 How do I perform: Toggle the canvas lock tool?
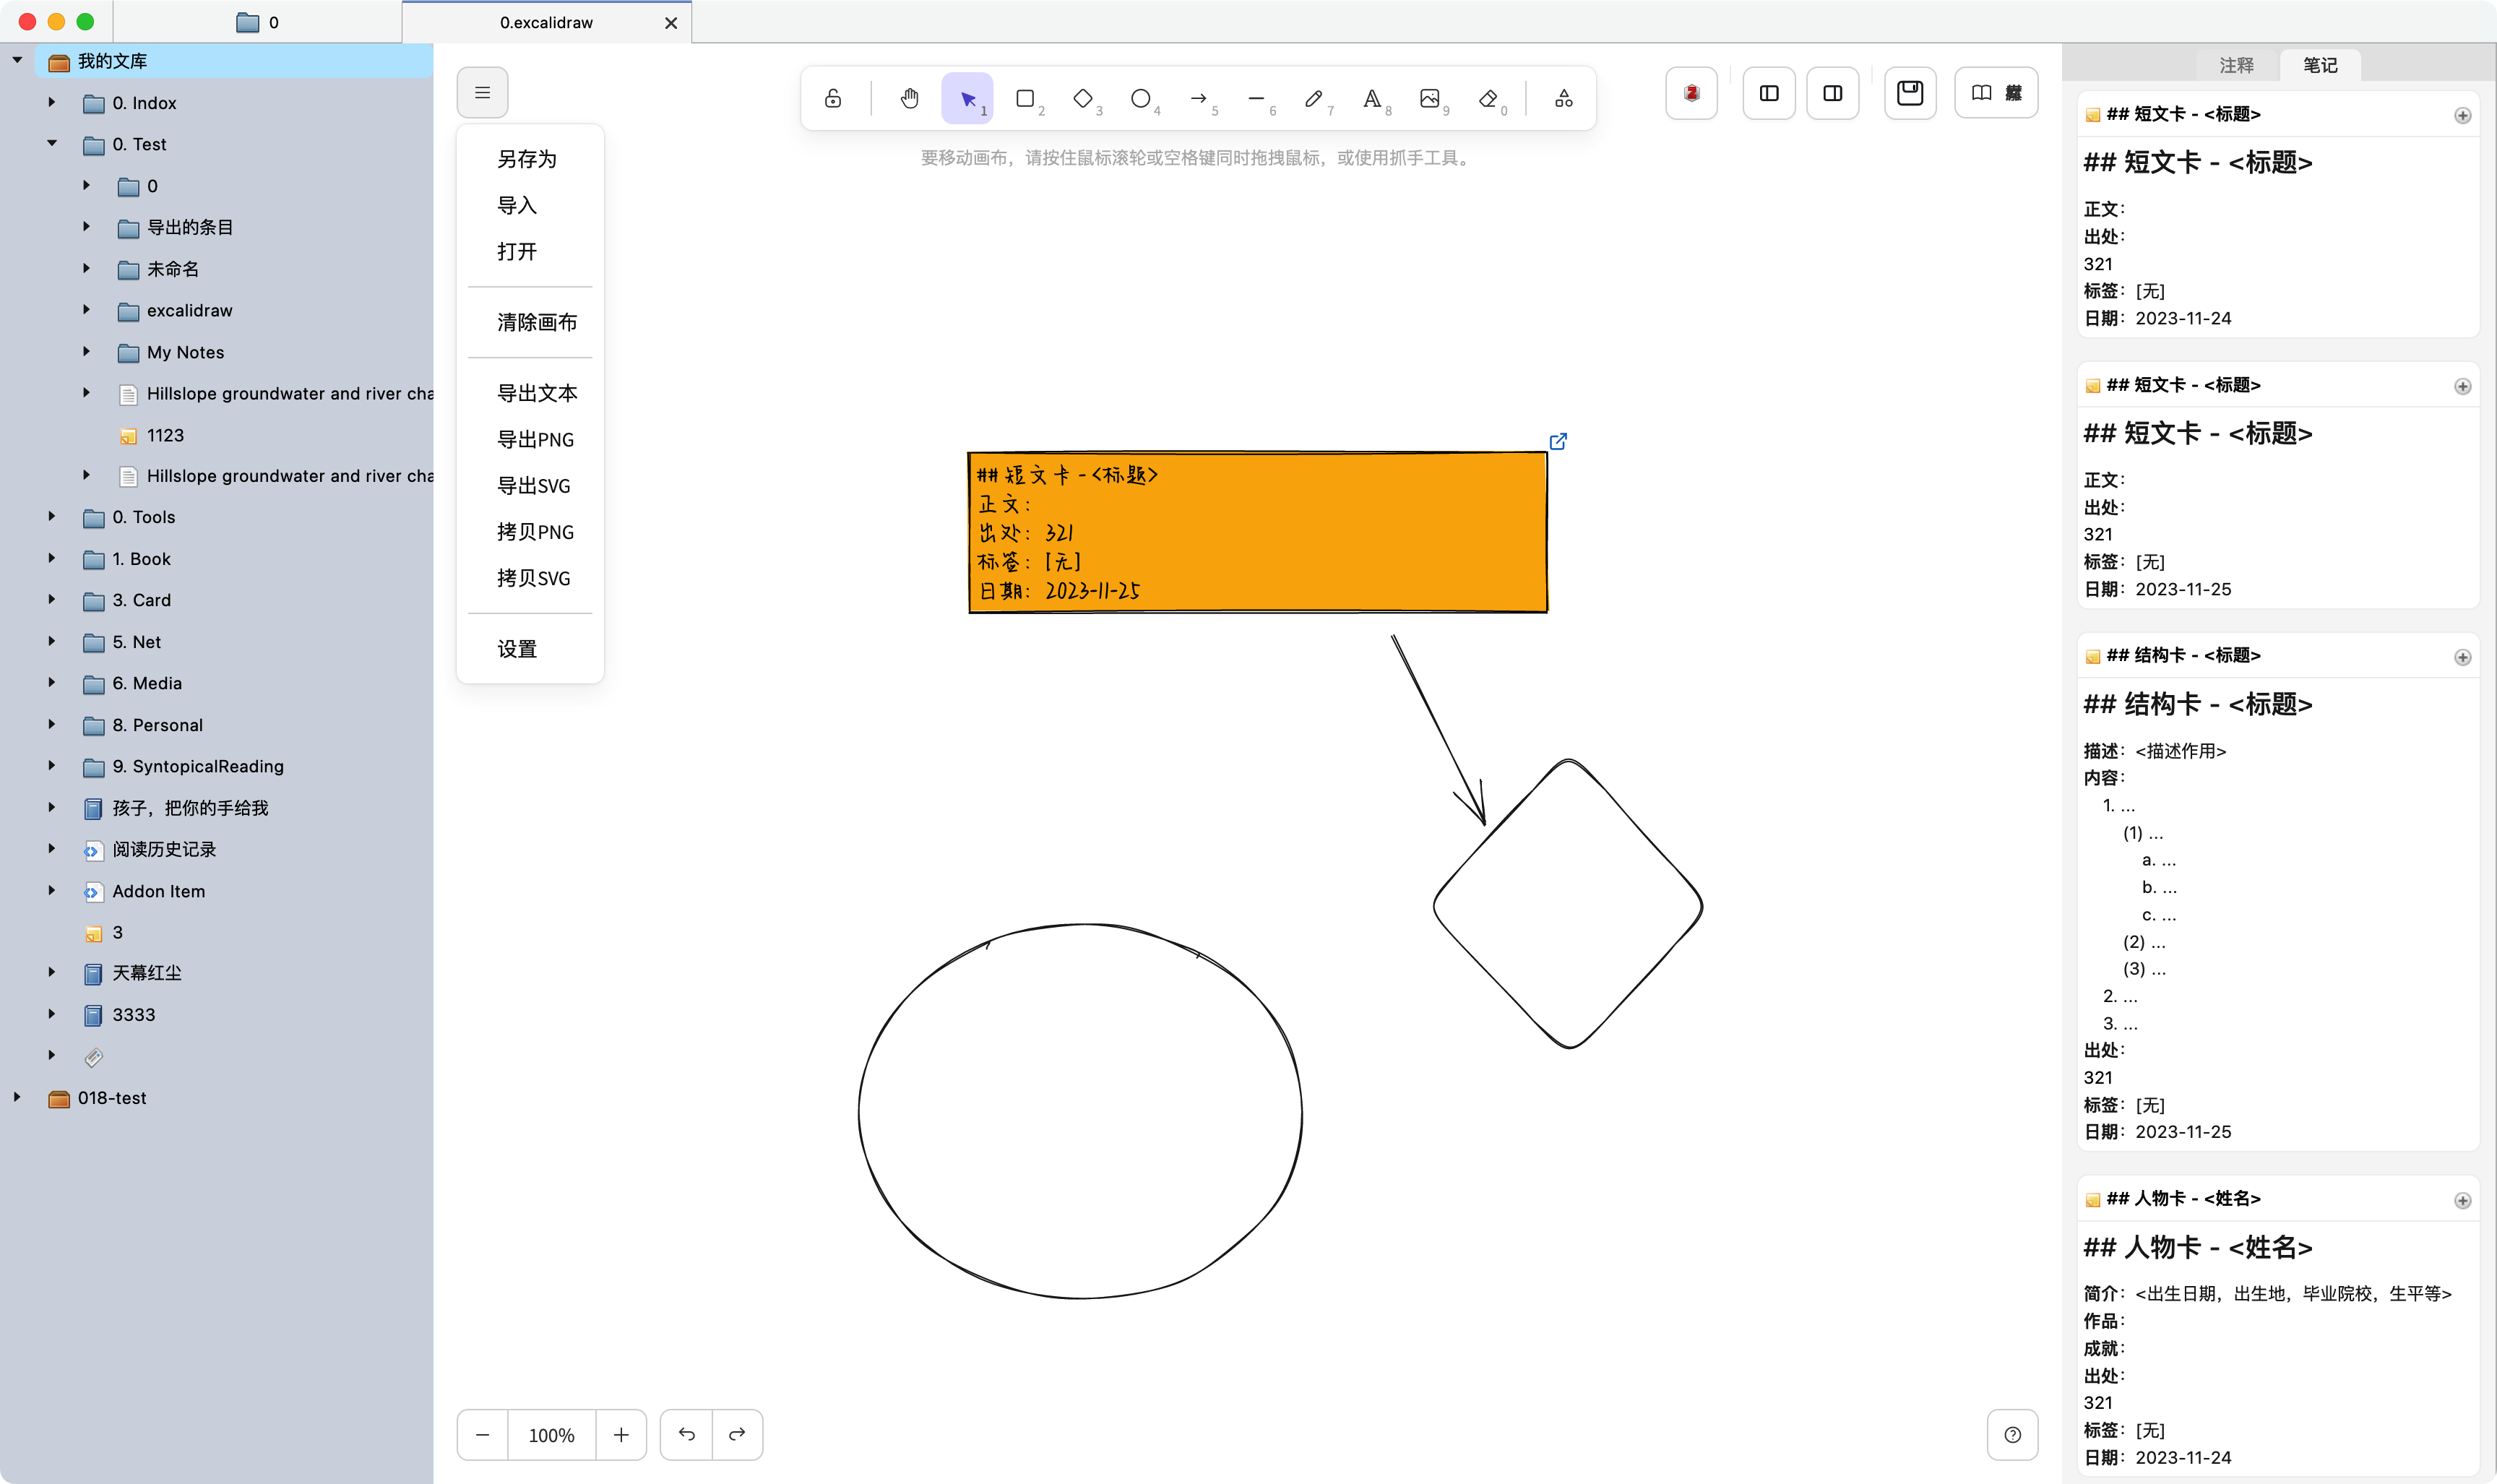click(x=833, y=98)
